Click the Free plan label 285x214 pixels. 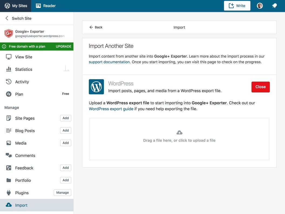[66, 94]
